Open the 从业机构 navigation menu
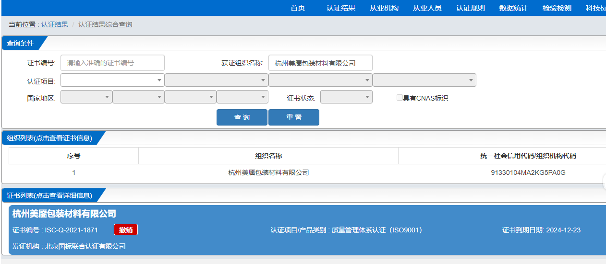Screen dimensions: 606x264 [x=384, y=8]
